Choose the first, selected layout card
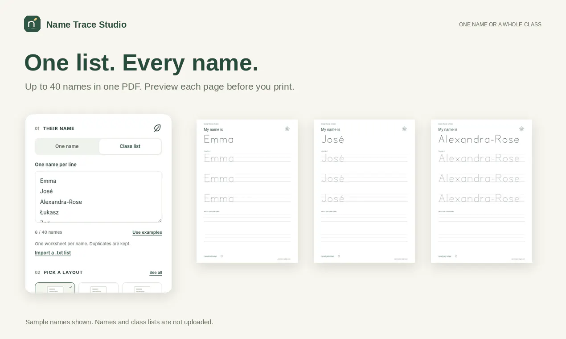Viewport: 566px width, 339px height. (55, 288)
